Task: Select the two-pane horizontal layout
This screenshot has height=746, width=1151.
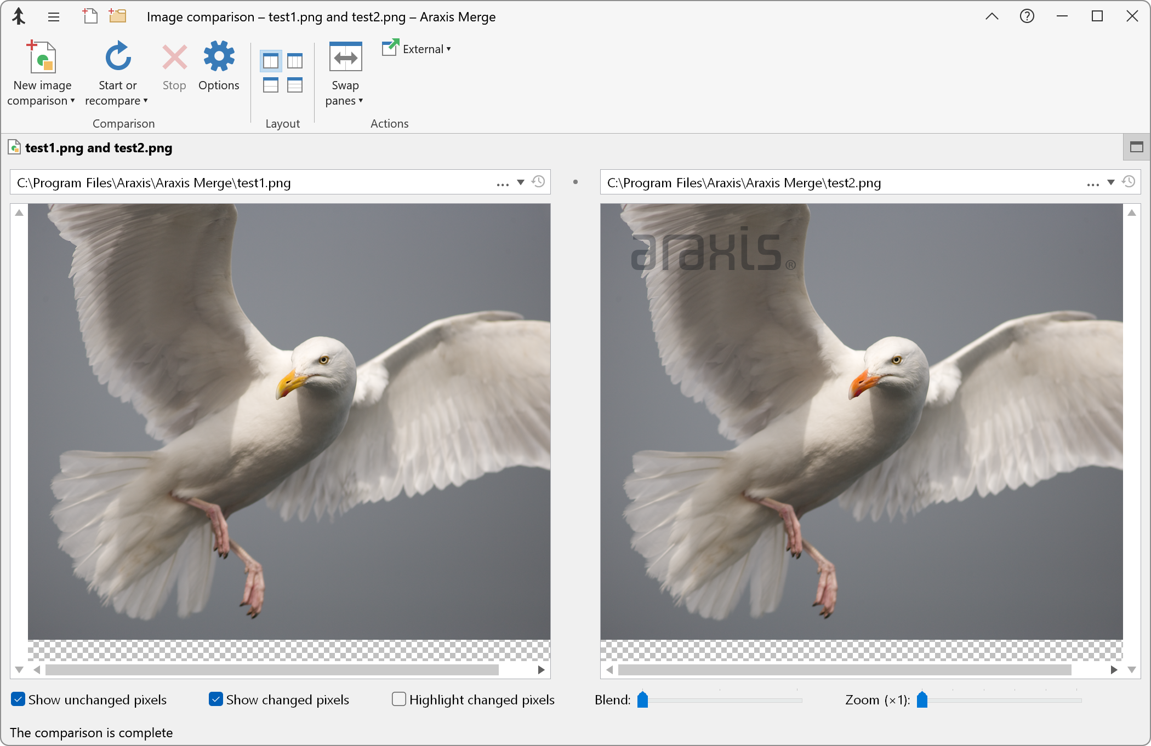Action: tap(270, 85)
